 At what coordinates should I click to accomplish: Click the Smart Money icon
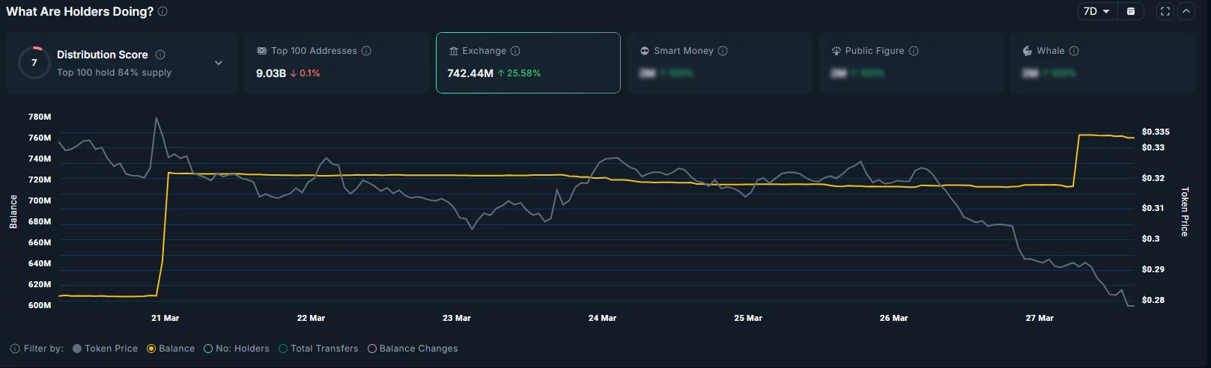point(645,51)
